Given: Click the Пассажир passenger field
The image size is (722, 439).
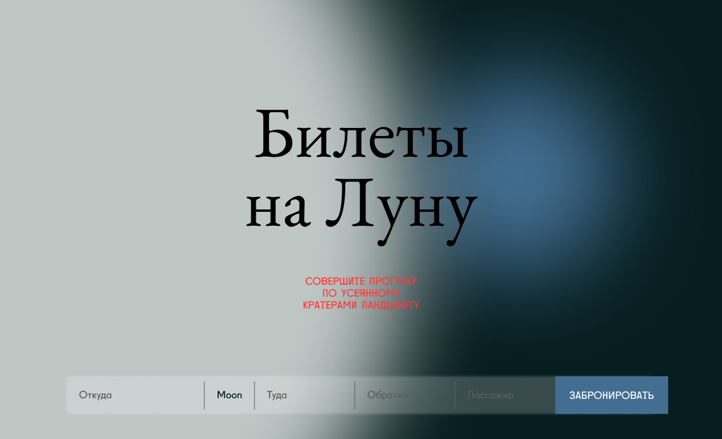Looking at the screenshot, I should (x=505, y=395).
